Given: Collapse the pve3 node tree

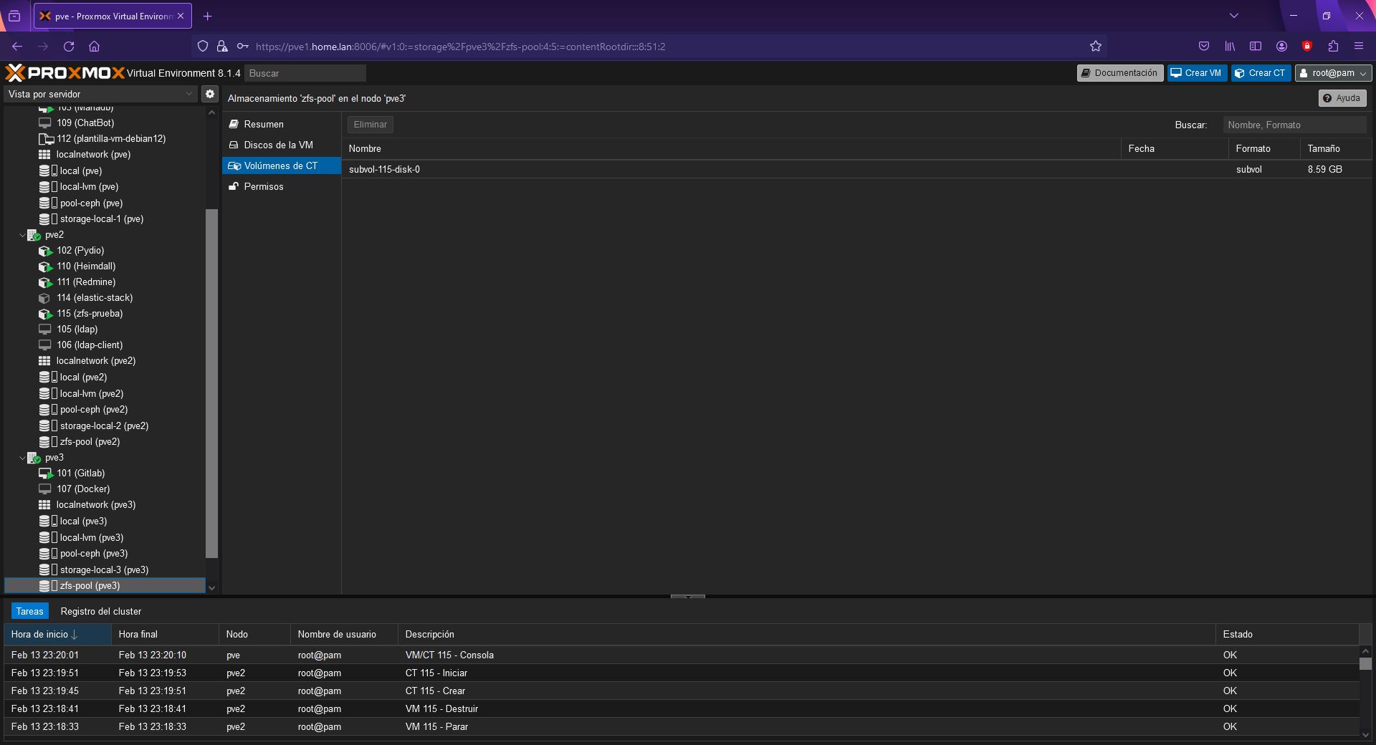Looking at the screenshot, I should click(21, 458).
